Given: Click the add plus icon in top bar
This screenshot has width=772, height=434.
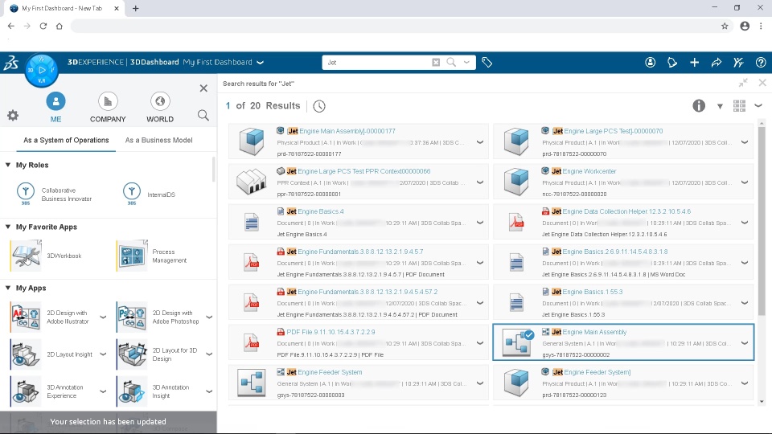Looking at the screenshot, I should coord(694,63).
